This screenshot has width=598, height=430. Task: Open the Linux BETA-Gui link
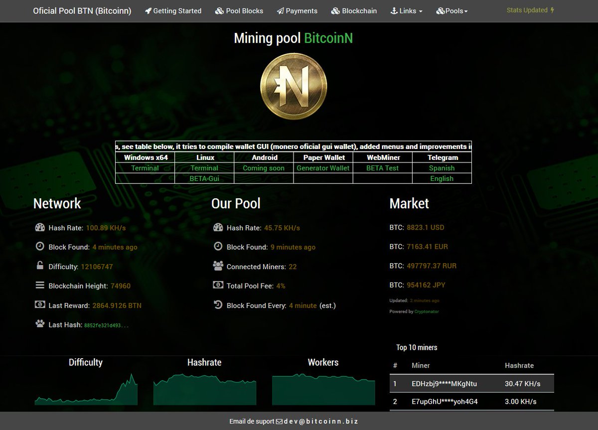tap(204, 178)
